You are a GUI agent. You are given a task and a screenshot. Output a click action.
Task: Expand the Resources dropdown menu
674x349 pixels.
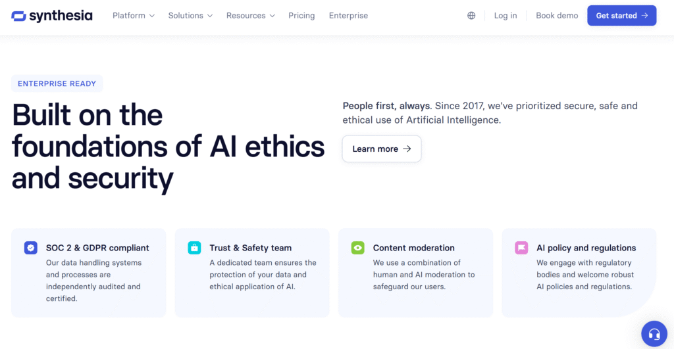(250, 16)
